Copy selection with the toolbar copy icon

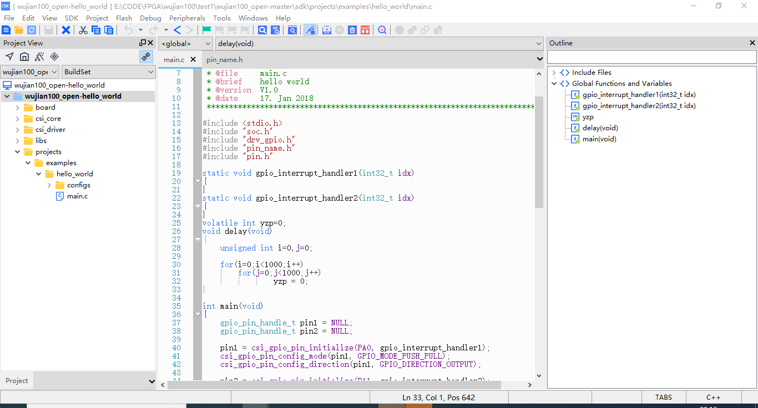(x=95, y=30)
